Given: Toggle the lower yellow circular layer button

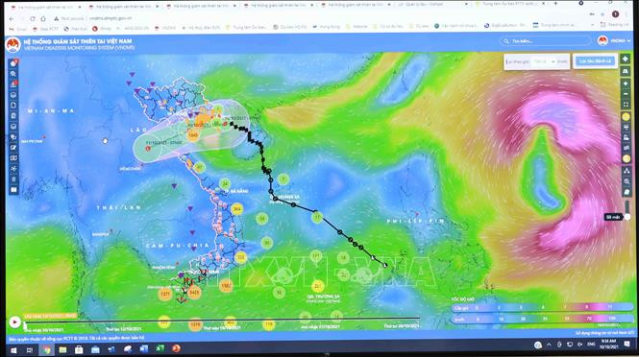Looking at the screenshot, I should (627, 158).
